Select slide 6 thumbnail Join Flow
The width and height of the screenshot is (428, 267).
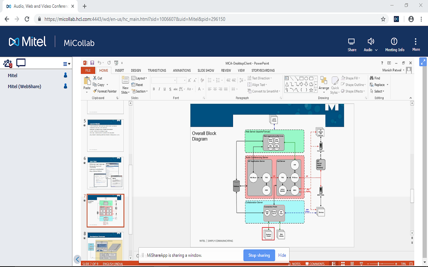click(x=105, y=173)
